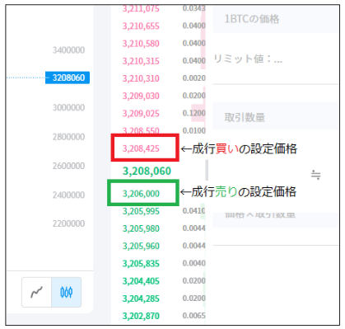Click quantity 0.0065 in bid rows

pyautogui.click(x=194, y=315)
